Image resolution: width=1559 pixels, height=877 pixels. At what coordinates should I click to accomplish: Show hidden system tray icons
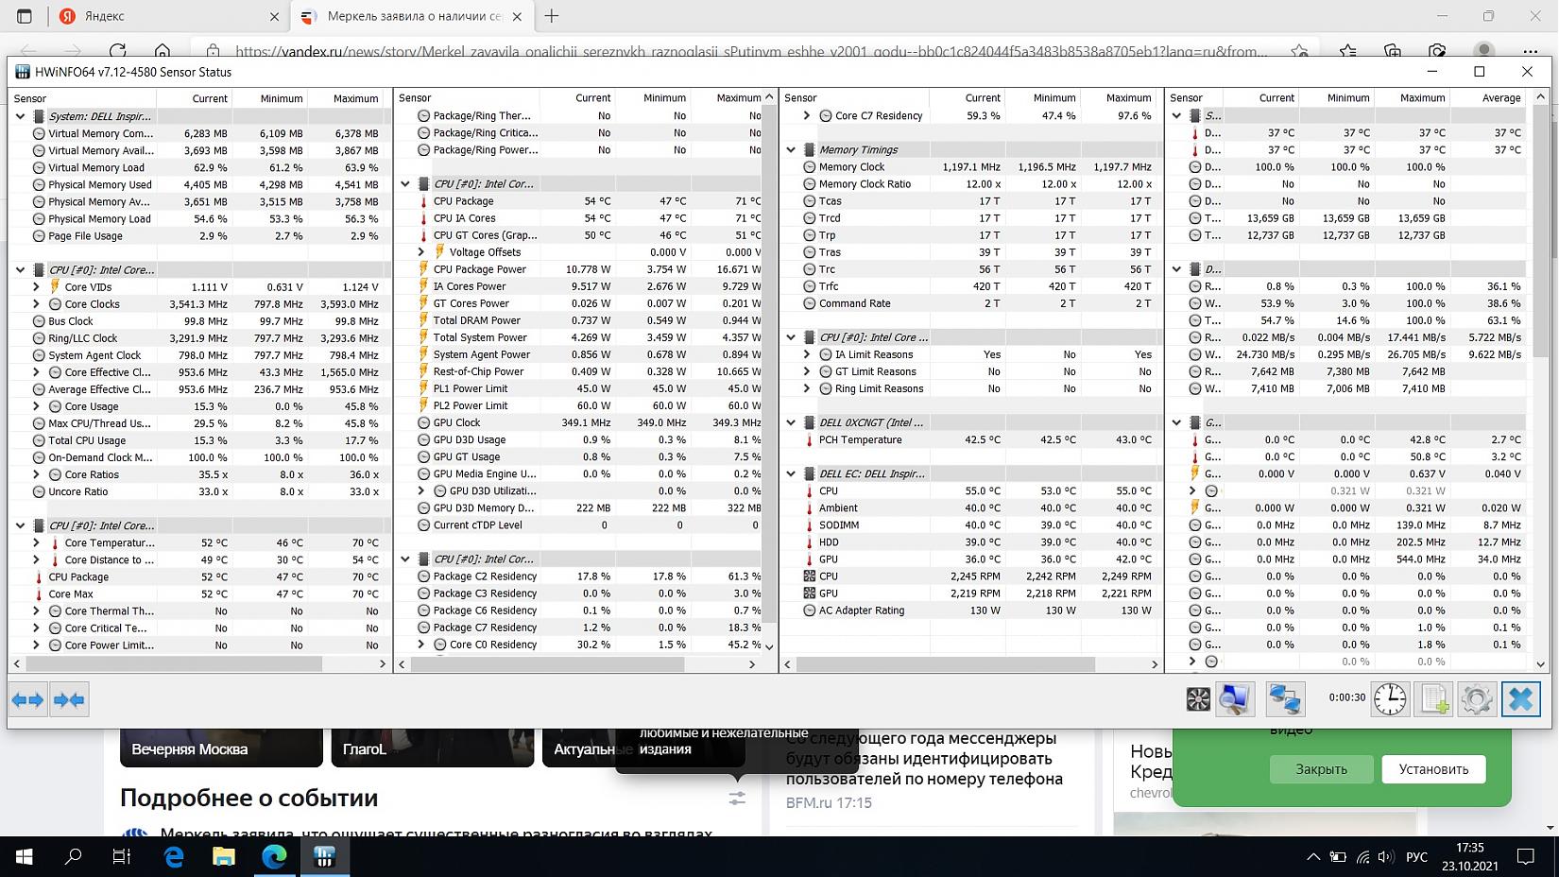[x=1313, y=857]
